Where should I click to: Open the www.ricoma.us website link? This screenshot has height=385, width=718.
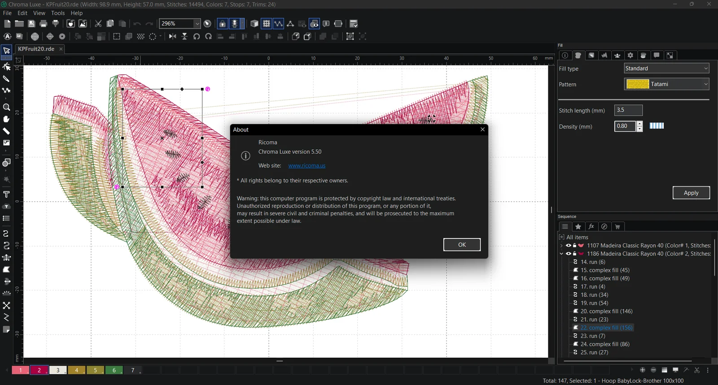pos(307,165)
